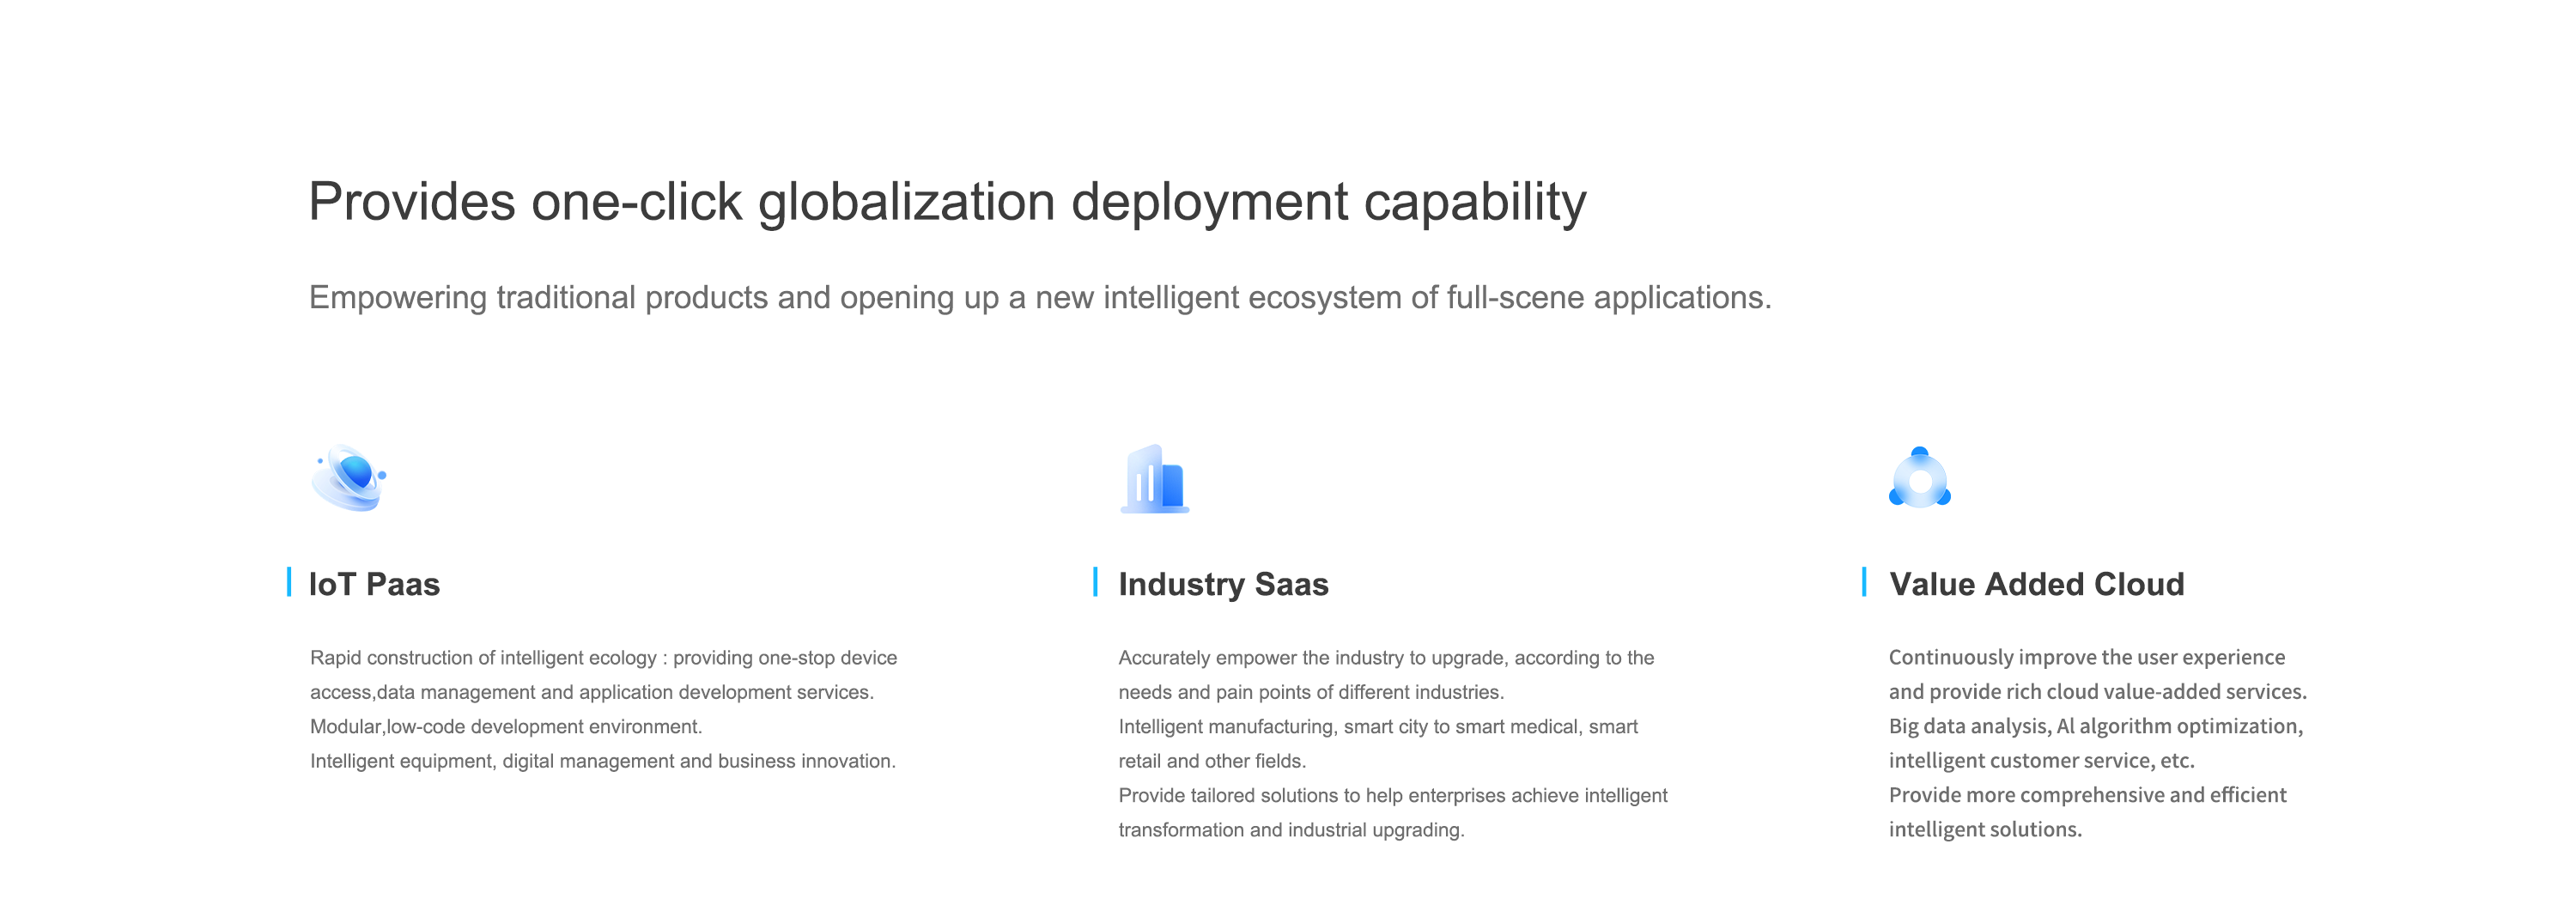Click the blue bar beside Value Added Cloud

(x=1864, y=582)
